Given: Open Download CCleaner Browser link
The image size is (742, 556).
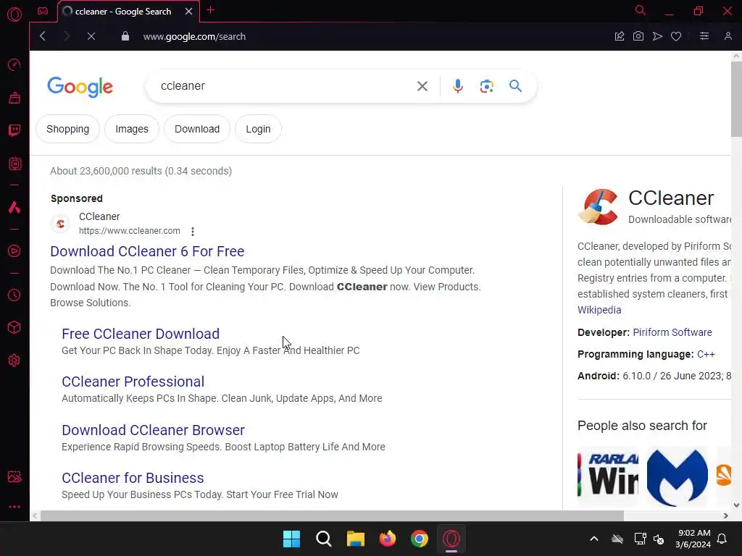Looking at the screenshot, I should coord(153,430).
